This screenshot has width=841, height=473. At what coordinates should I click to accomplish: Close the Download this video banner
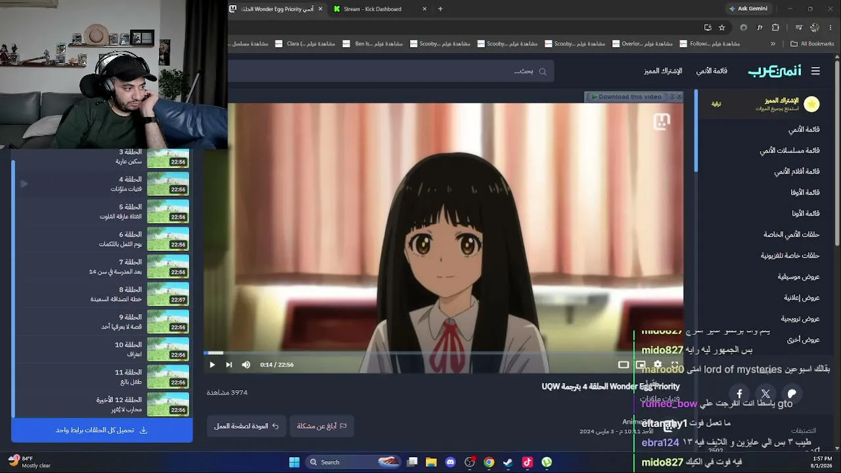pyautogui.click(x=679, y=97)
